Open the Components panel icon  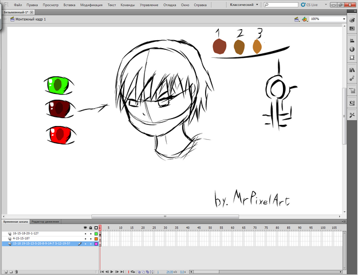pyautogui.click(x=352, y=103)
